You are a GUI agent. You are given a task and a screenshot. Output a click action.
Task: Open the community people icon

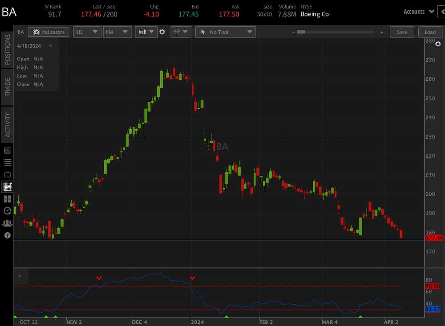8,223
